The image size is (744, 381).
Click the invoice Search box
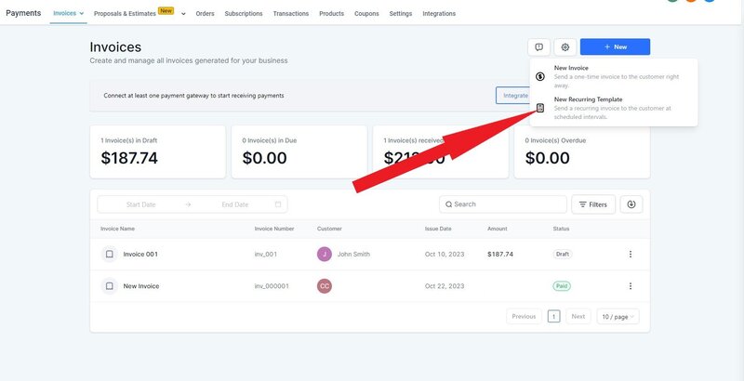pos(503,204)
